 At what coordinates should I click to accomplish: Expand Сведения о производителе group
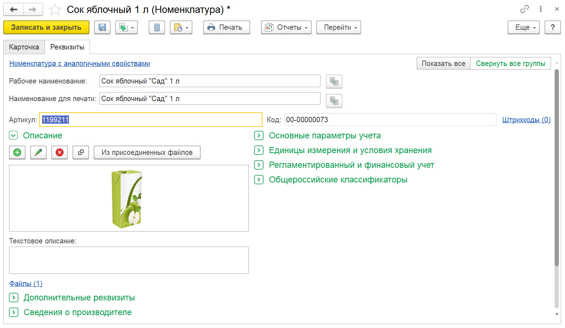coord(14,312)
